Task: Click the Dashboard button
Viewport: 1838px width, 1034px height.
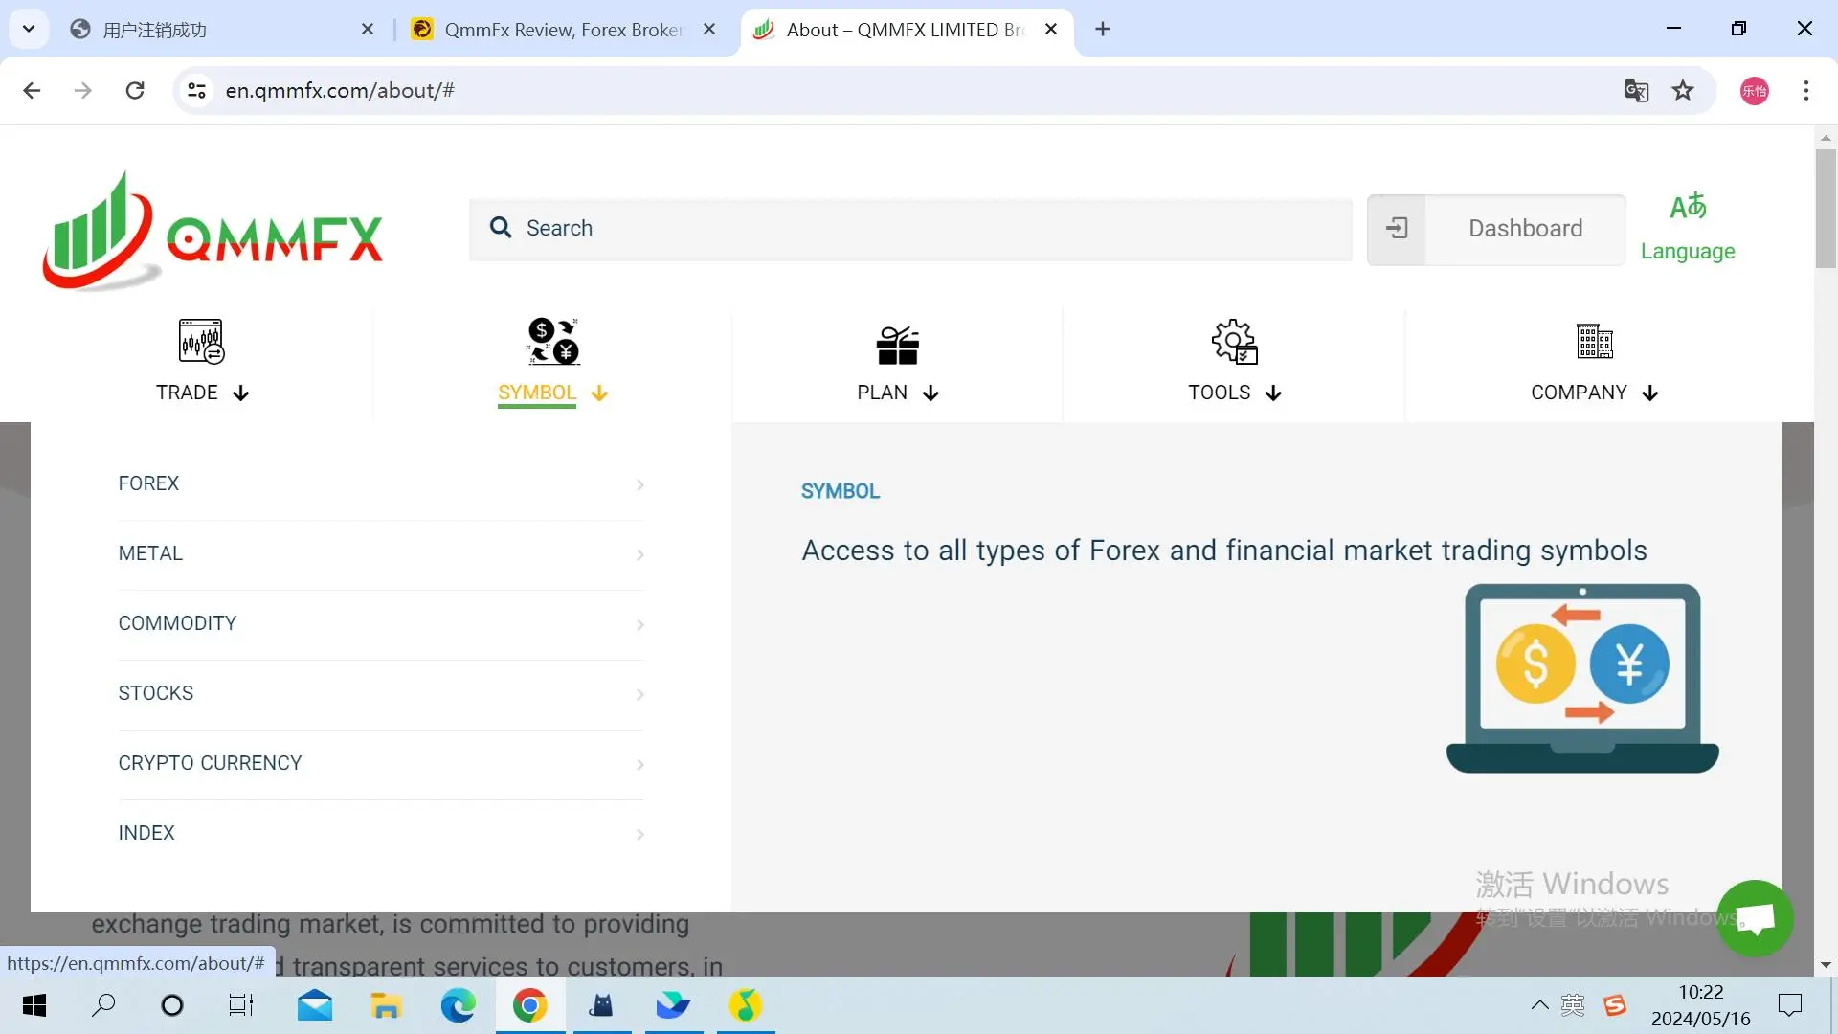Action: coord(1496,229)
